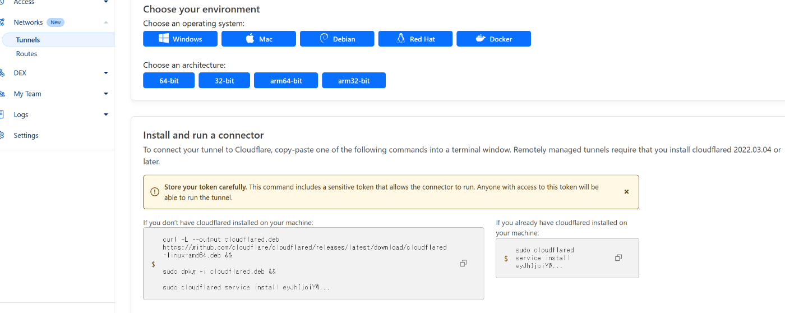Copy the sudo cloudflared service install command
Image resolution: width=785 pixels, height=313 pixels.
click(x=618, y=258)
